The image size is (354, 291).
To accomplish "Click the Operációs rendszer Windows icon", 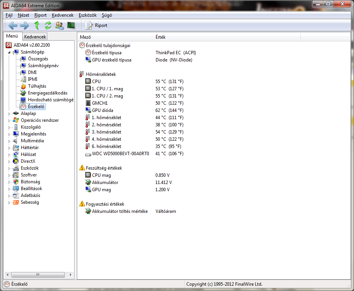I will [16, 120].
